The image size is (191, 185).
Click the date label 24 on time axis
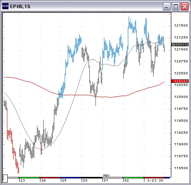(x=44, y=180)
